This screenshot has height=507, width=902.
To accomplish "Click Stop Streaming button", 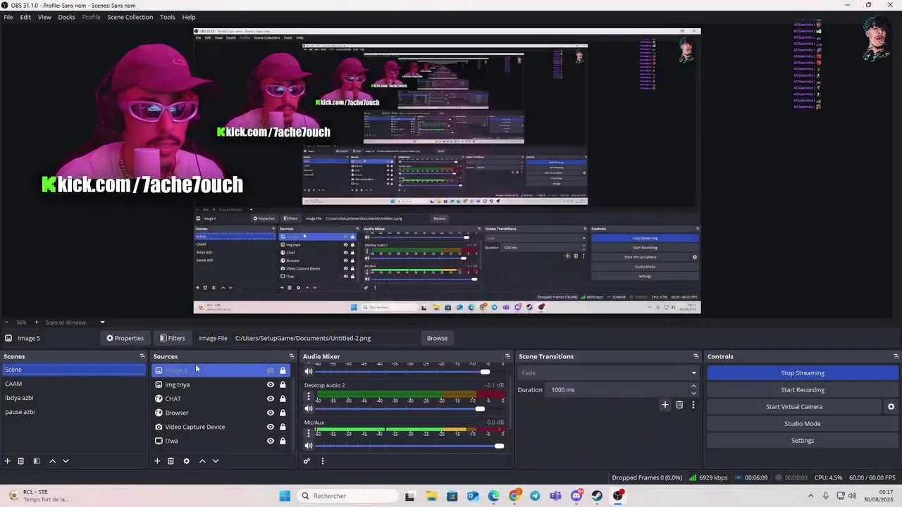I will click(803, 373).
